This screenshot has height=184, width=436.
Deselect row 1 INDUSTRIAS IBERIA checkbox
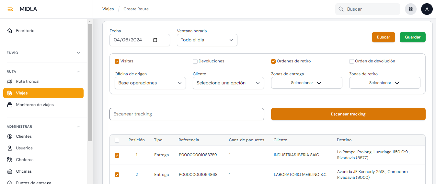point(117,155)
